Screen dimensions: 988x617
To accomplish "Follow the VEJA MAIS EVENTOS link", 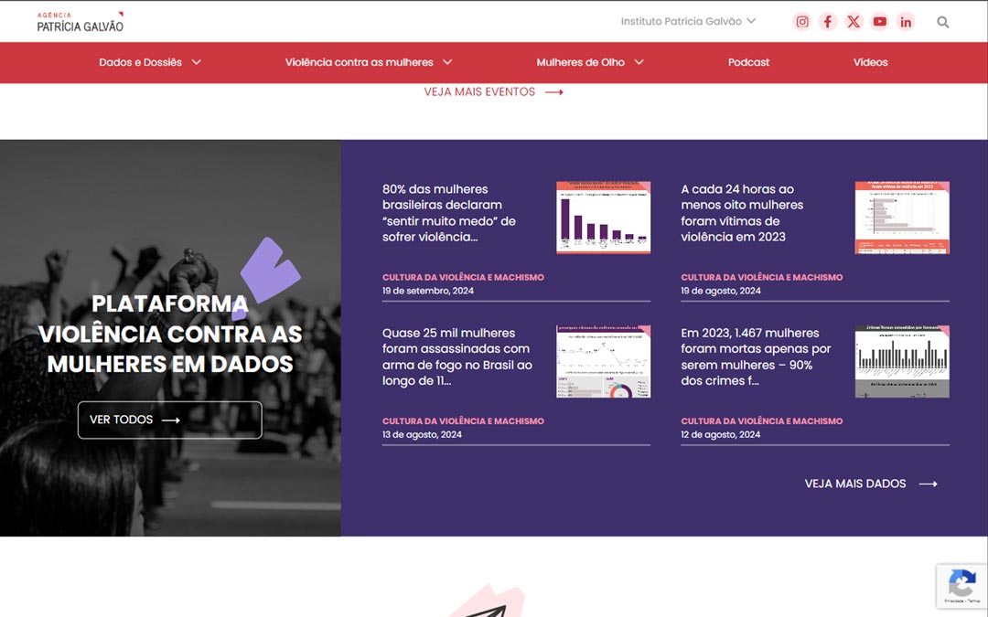I will click(493, 92).
